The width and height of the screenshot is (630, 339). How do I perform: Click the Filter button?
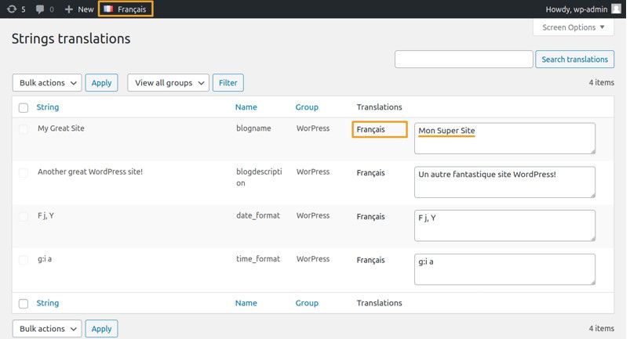pos(228,83)
